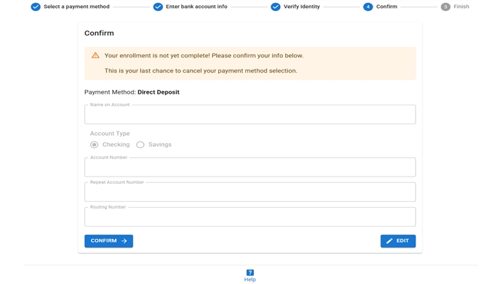Click the arrow icon on Confirm button
Screen dimensions: 502x284
point(124,241)
